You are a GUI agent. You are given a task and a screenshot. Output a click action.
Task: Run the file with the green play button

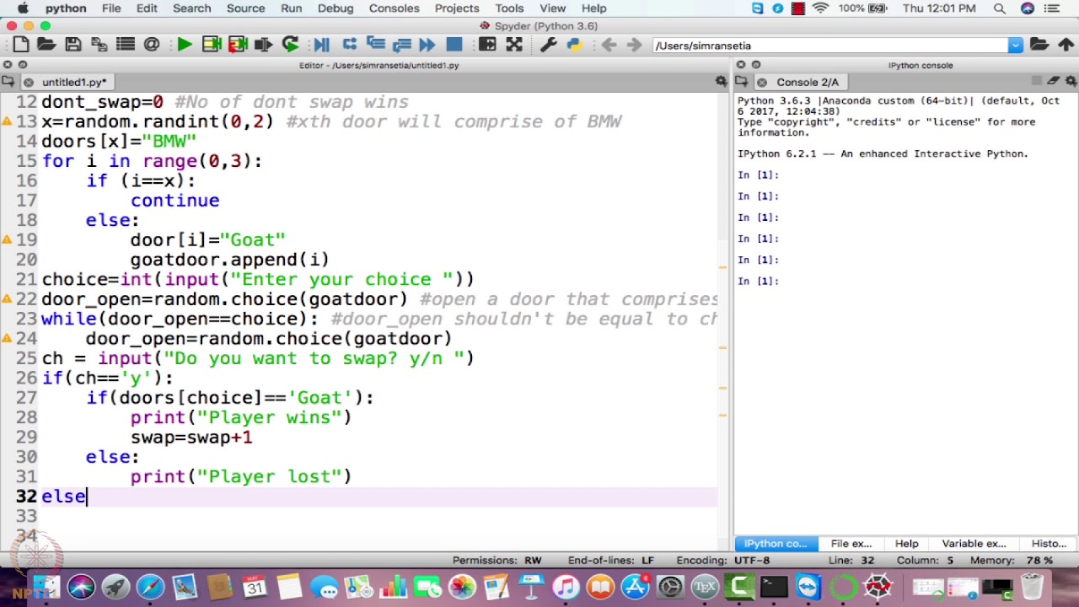pyautogui.click(x=184, y=46)
